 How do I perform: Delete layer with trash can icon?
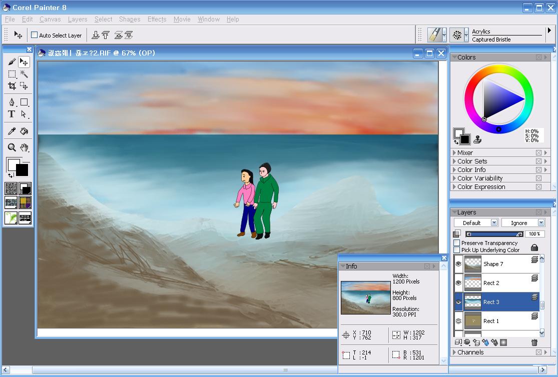pyautogui.click(x=534, y=342)
